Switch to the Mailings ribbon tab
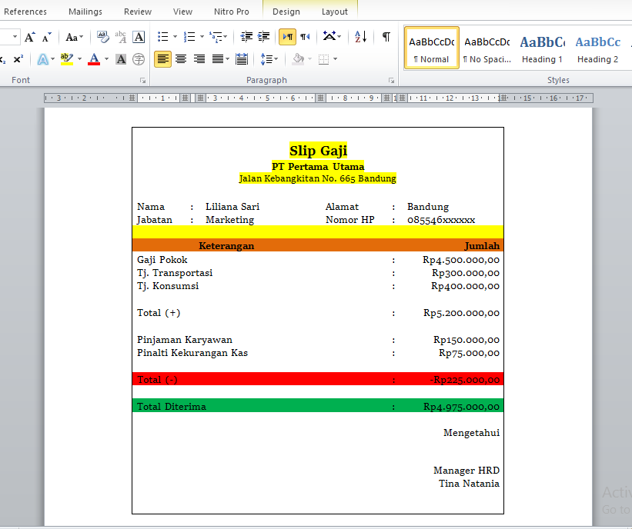Screen dimensions: 632x529 [85, 12]
